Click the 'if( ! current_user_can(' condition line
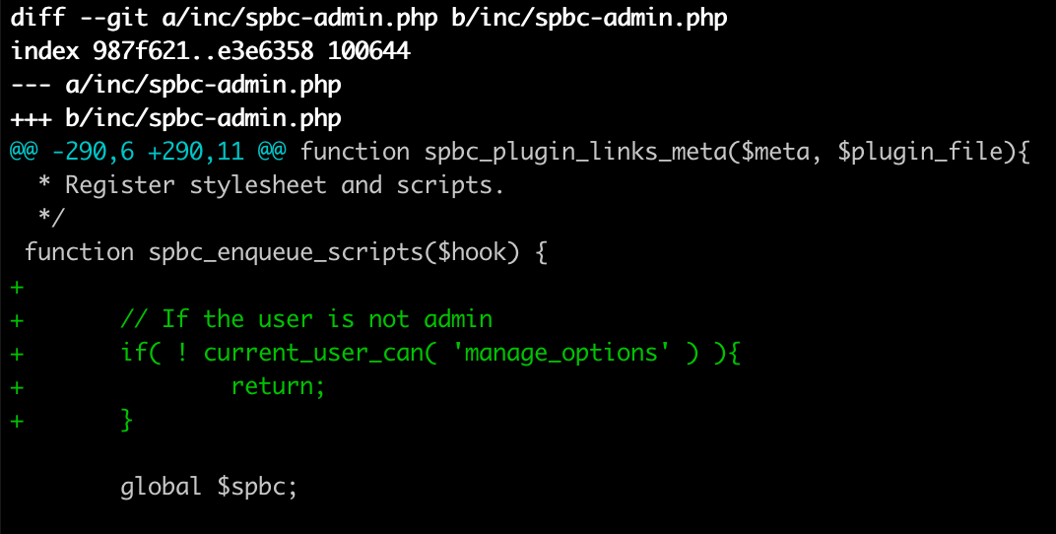Screen dimensions: 1056x534 tap(431, 353)
